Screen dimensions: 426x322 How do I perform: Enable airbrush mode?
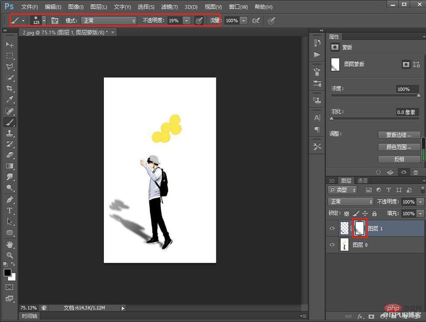(256, 21)
